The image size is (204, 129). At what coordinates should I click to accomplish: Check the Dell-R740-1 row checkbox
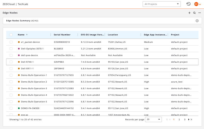click(x=11, y=62)
